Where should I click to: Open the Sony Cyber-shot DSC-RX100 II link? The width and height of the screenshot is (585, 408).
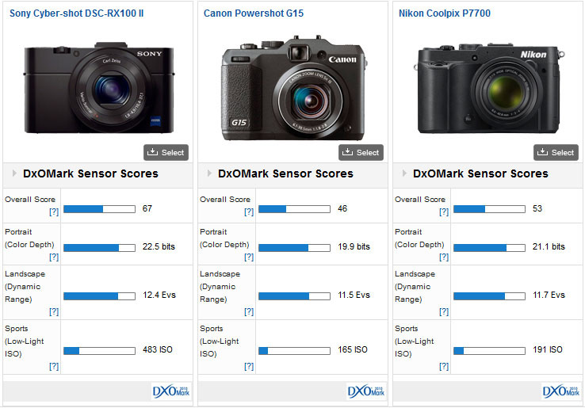click(x=76, y=13)
